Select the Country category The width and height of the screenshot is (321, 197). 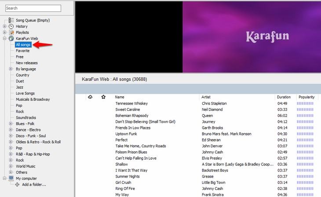coord(22,75)
